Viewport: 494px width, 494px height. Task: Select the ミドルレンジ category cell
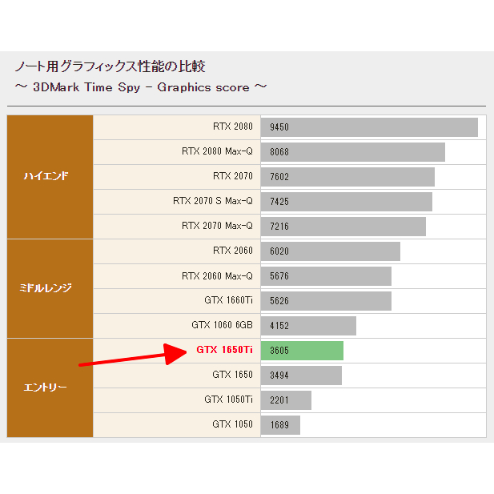[50, 287]
